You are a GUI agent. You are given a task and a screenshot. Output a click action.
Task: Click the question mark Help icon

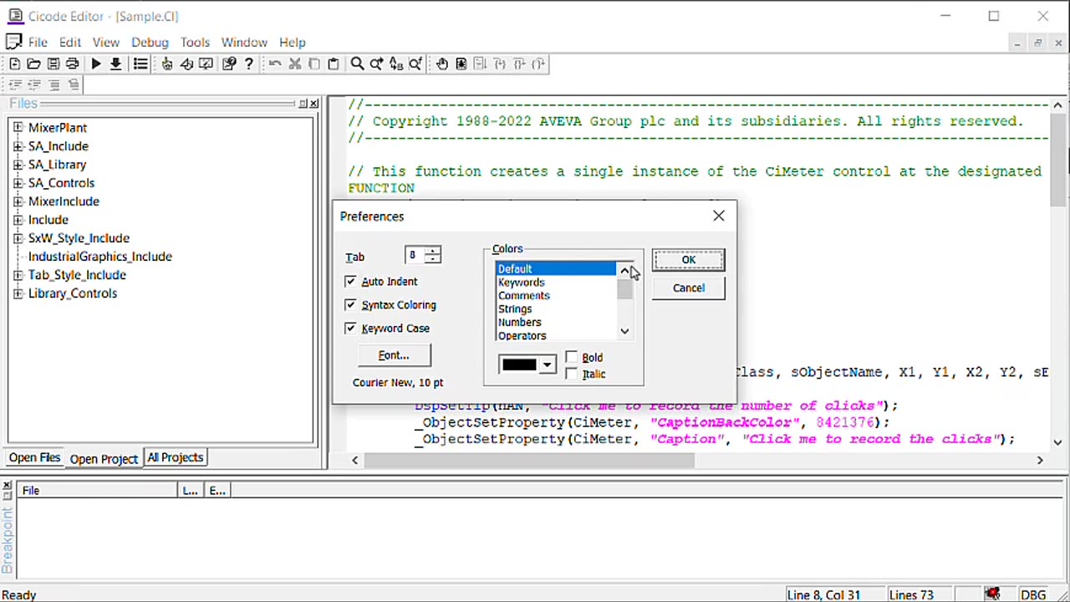point(248,64)
